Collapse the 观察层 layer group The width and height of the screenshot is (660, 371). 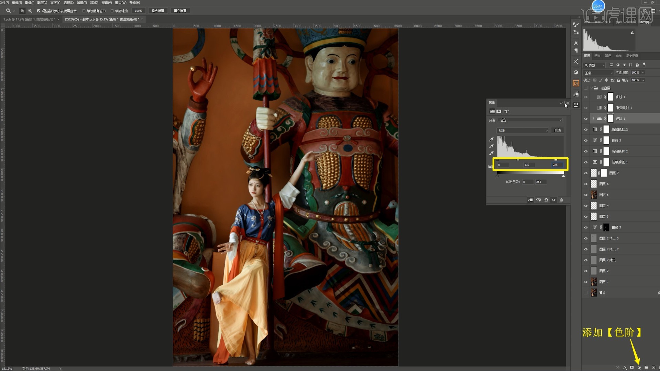click(x=592, y=88)
